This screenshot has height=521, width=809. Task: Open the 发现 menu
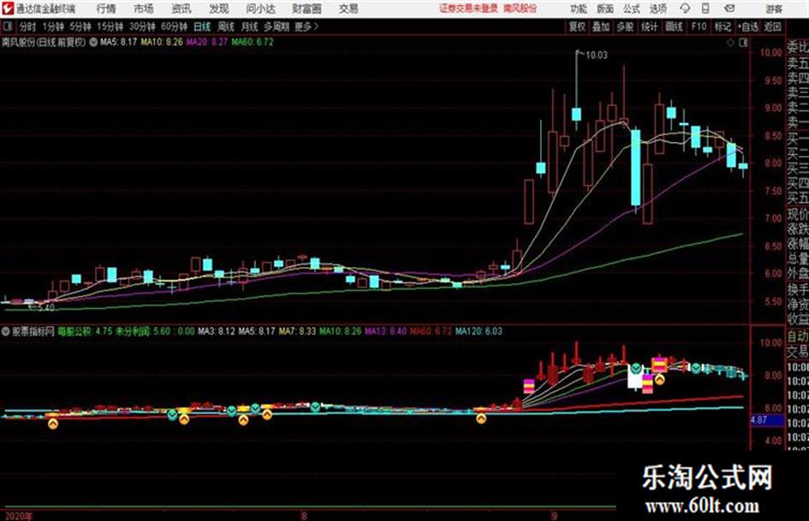pyautogui.click(x=219, y=9)
